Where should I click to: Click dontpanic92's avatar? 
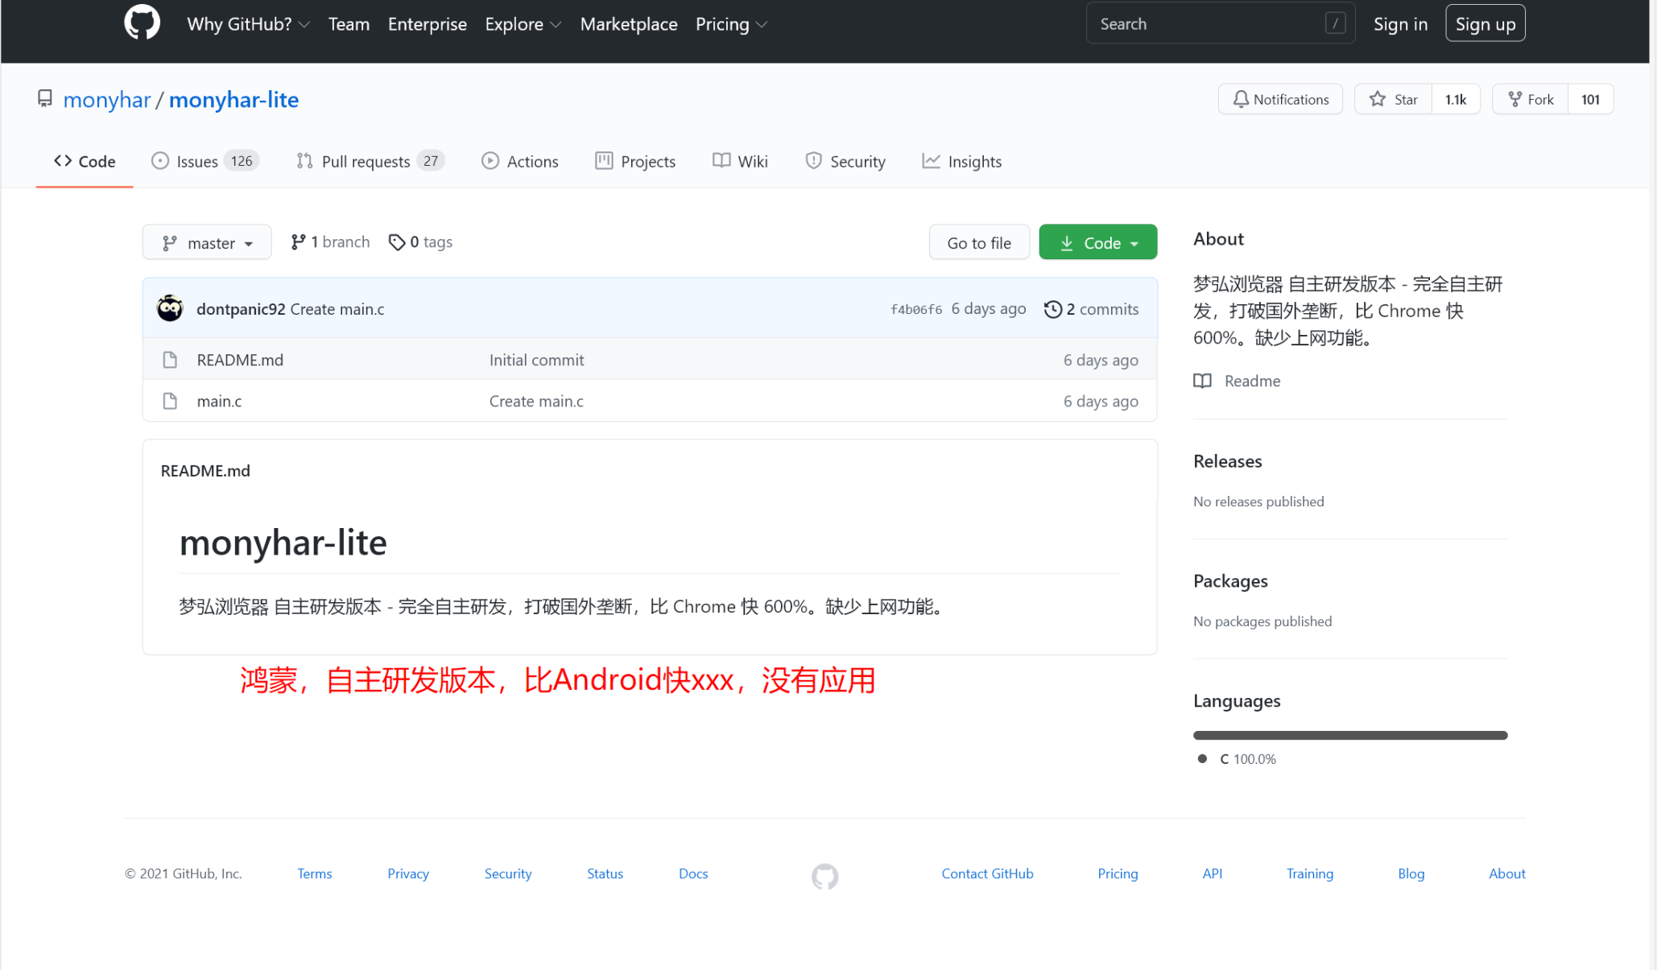(170, 308)
